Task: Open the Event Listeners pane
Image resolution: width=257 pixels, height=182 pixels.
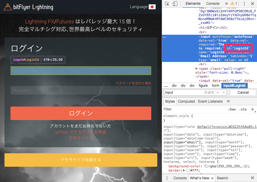Action: click(210, 101)
